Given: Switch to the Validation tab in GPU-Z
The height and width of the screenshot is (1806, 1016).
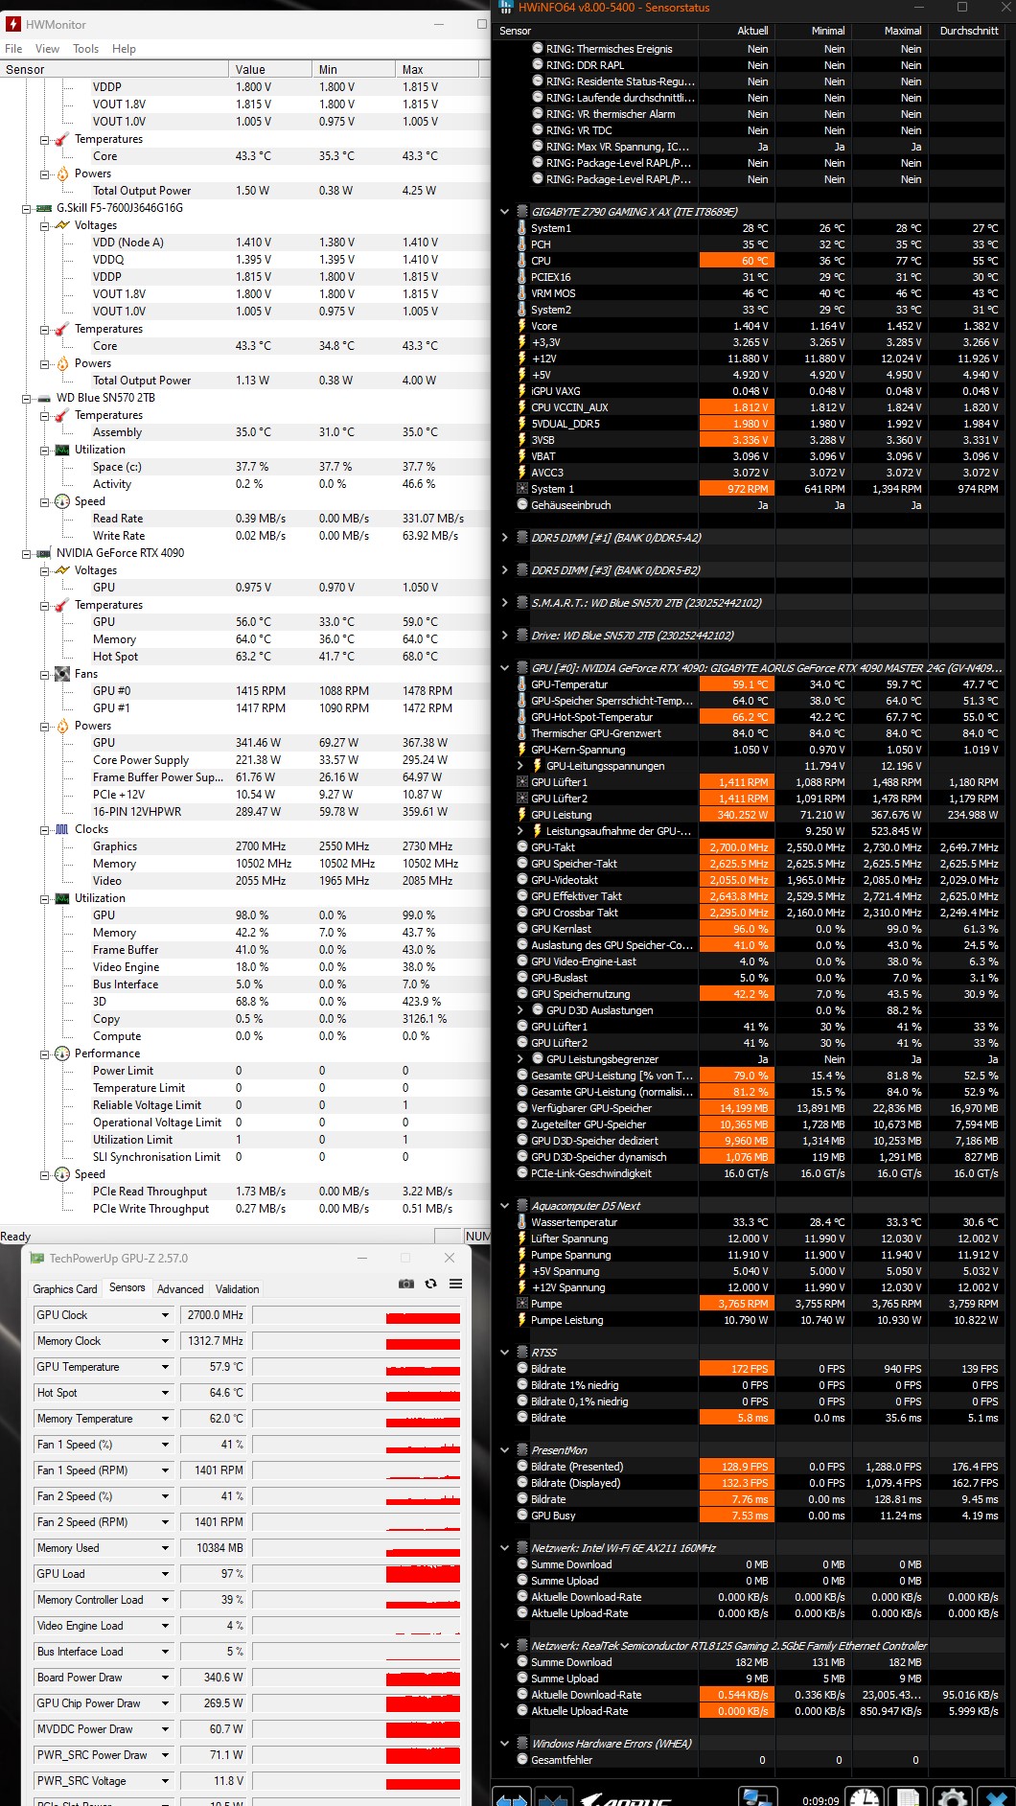Looking at the screenshot, I should [237, 1289].
